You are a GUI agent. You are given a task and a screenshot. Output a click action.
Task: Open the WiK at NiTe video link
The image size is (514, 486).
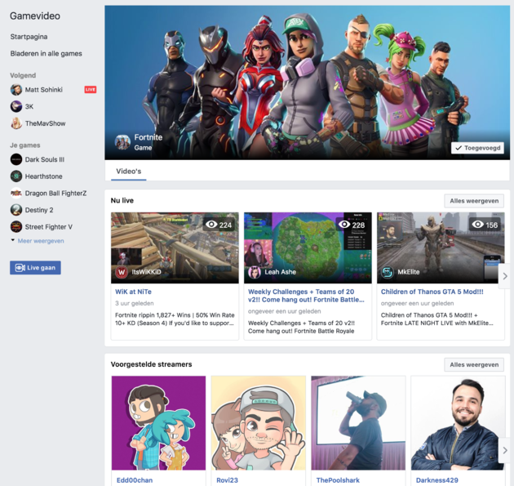(133, 292)
